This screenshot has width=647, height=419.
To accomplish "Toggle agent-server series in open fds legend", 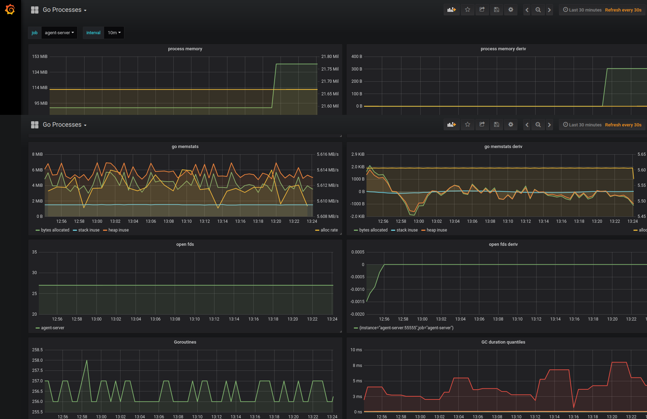I will click(x=53, y=328).
